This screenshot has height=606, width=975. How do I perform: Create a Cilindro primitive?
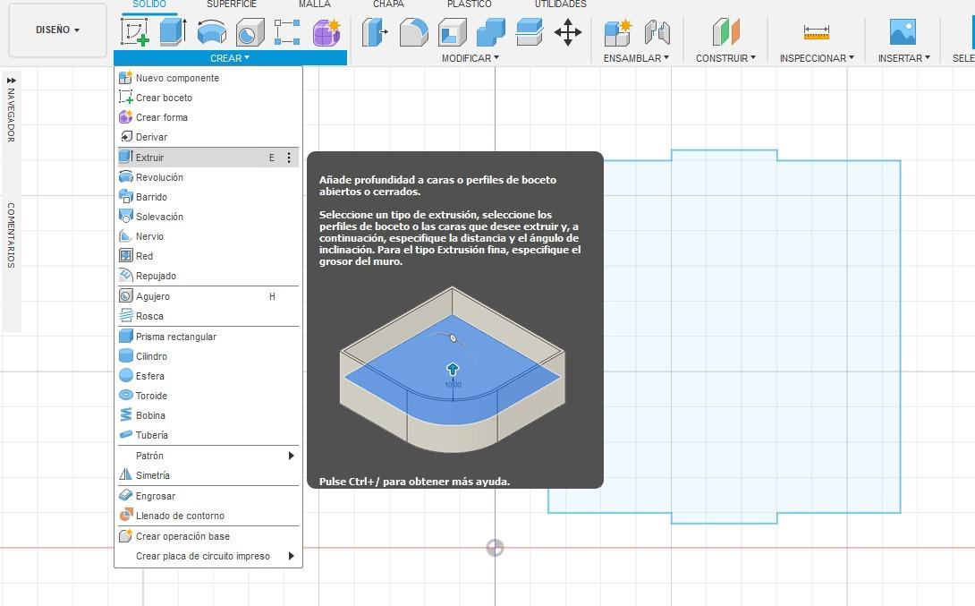coord(208,356)
